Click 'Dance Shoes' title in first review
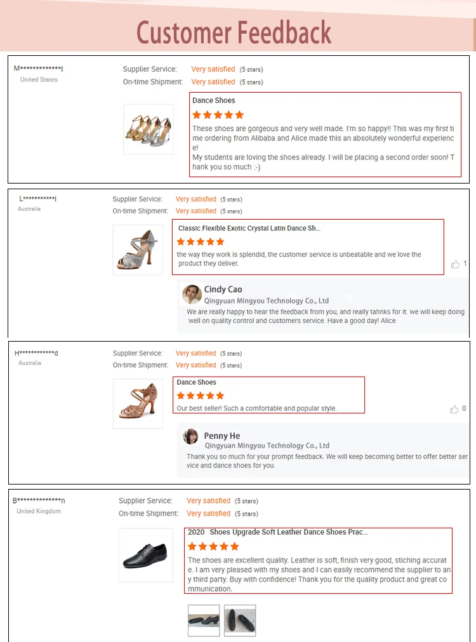 click(214, 100)
